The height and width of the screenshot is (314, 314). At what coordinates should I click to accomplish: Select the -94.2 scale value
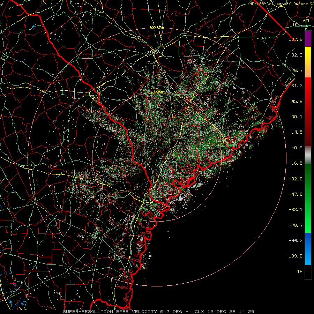tap(296, 241)
